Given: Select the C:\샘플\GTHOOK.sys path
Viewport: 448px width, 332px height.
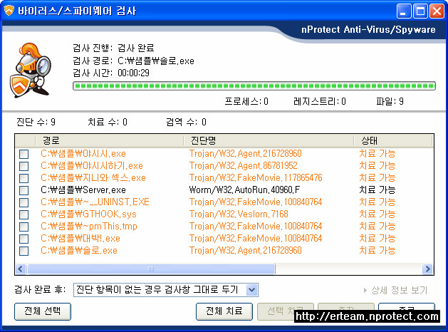Looking at the screenshot, I should tap(88, 214).
